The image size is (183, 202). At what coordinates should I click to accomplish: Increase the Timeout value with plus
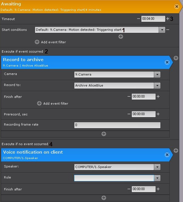point(168,19)
